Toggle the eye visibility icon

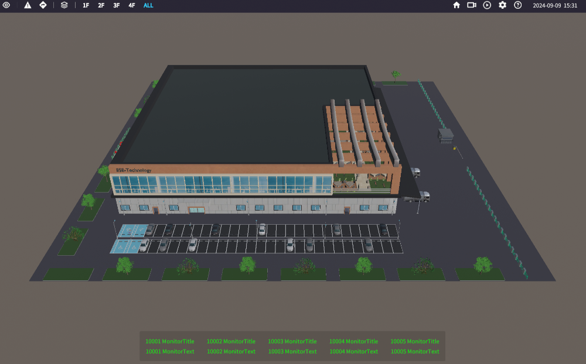(6, 5)
